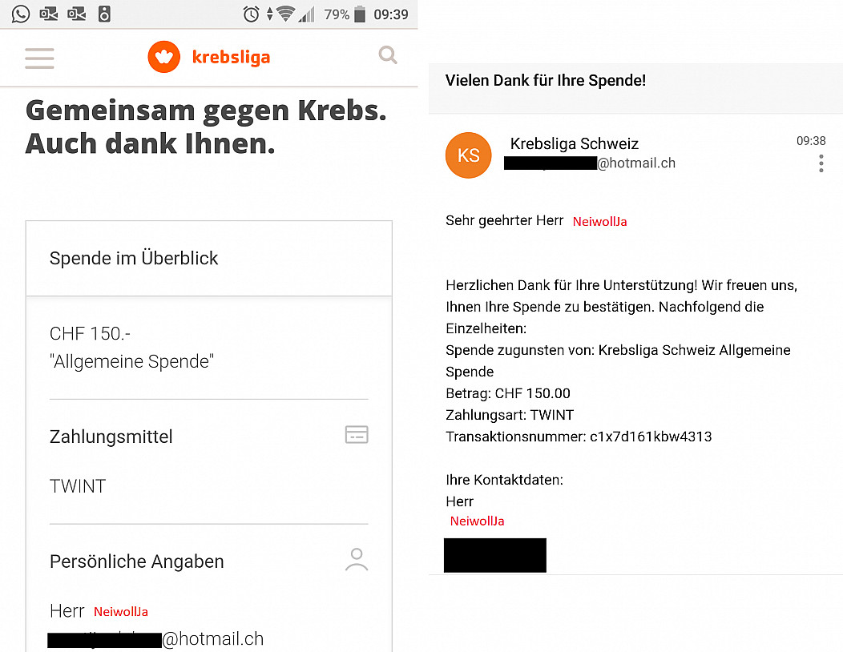
Task: Tap the person icon beside Persönliche Angaben
Action: click(357, 560)
